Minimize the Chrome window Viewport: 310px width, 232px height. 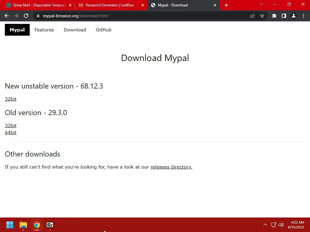(275, 4)
